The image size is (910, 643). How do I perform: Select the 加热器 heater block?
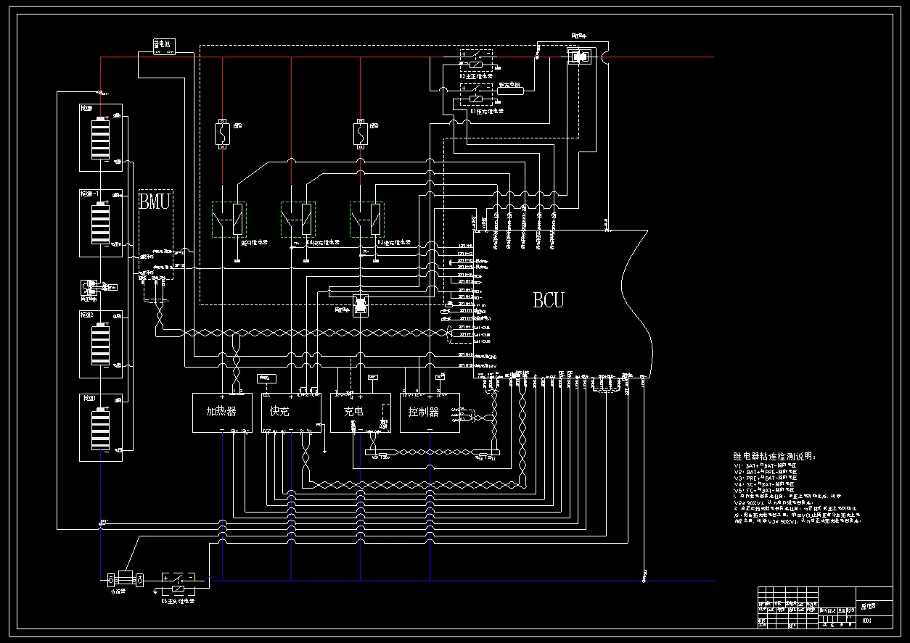(221, 412)
